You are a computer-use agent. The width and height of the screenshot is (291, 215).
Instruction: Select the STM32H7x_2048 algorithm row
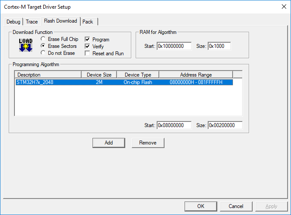(x=124, y=82)
